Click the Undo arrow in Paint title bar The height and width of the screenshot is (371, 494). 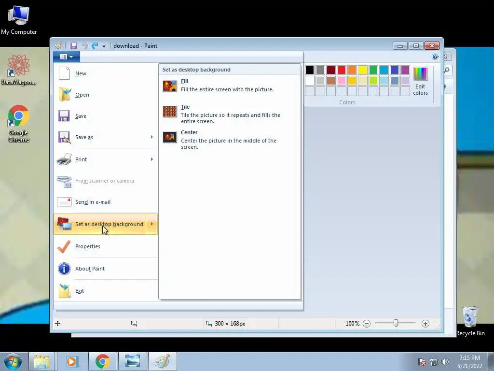[x=84, y=46]
